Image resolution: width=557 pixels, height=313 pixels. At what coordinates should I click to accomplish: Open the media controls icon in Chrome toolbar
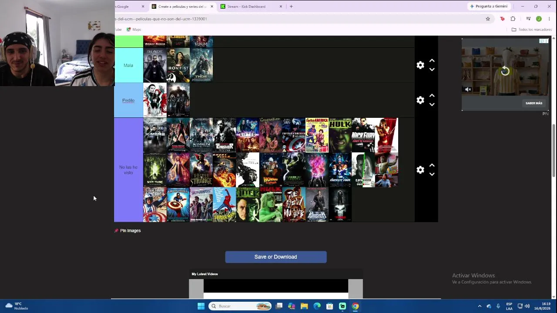coord(528,19)
